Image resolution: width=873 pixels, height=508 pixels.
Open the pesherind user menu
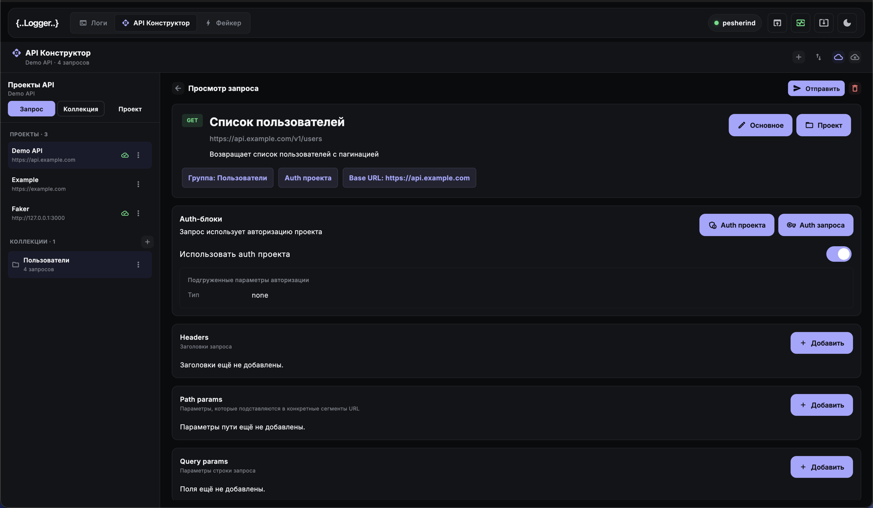pos(735,23)
